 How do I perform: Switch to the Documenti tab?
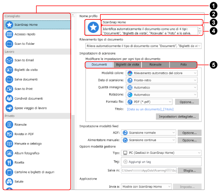[99, 65]
